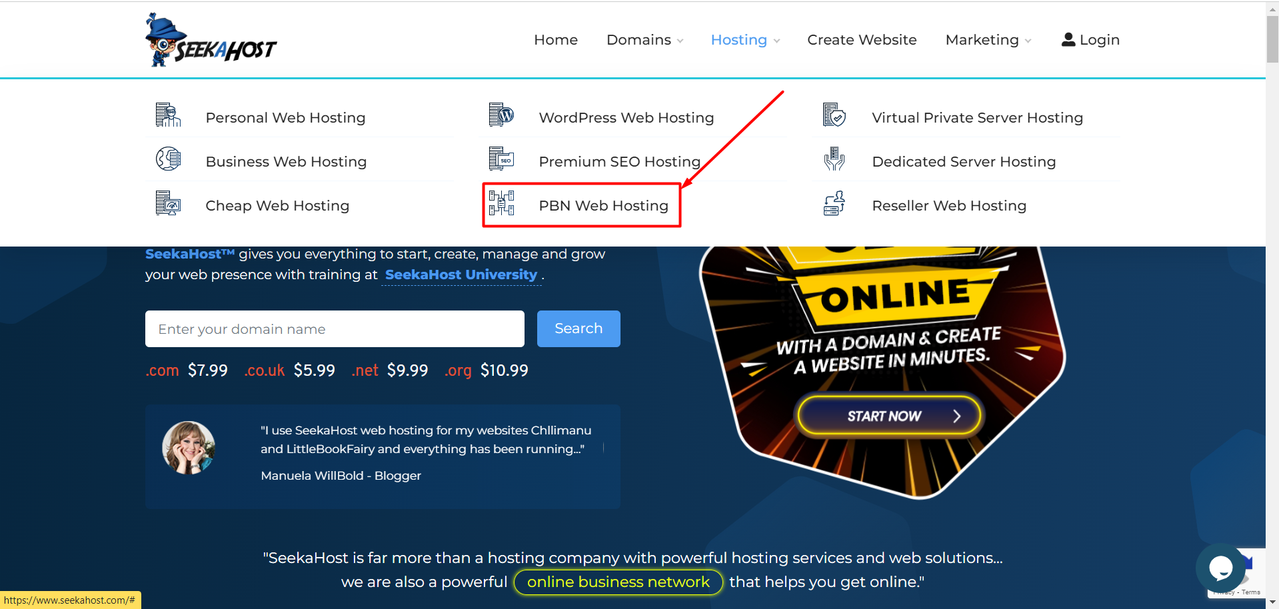Expand the Domains dropdown chevron
Viewport: 1279px width, 609px height.
click(680, 41)
